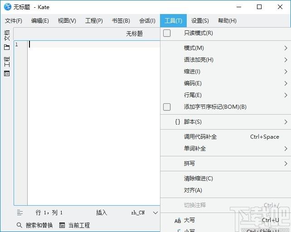Open the 编辑(E) menu
291x232 pixels.
40,20
